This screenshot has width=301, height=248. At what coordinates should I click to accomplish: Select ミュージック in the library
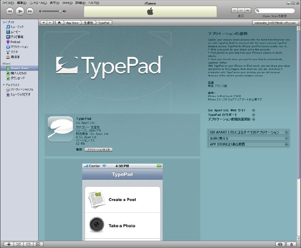pyautogui.click(x=15, y=27)
